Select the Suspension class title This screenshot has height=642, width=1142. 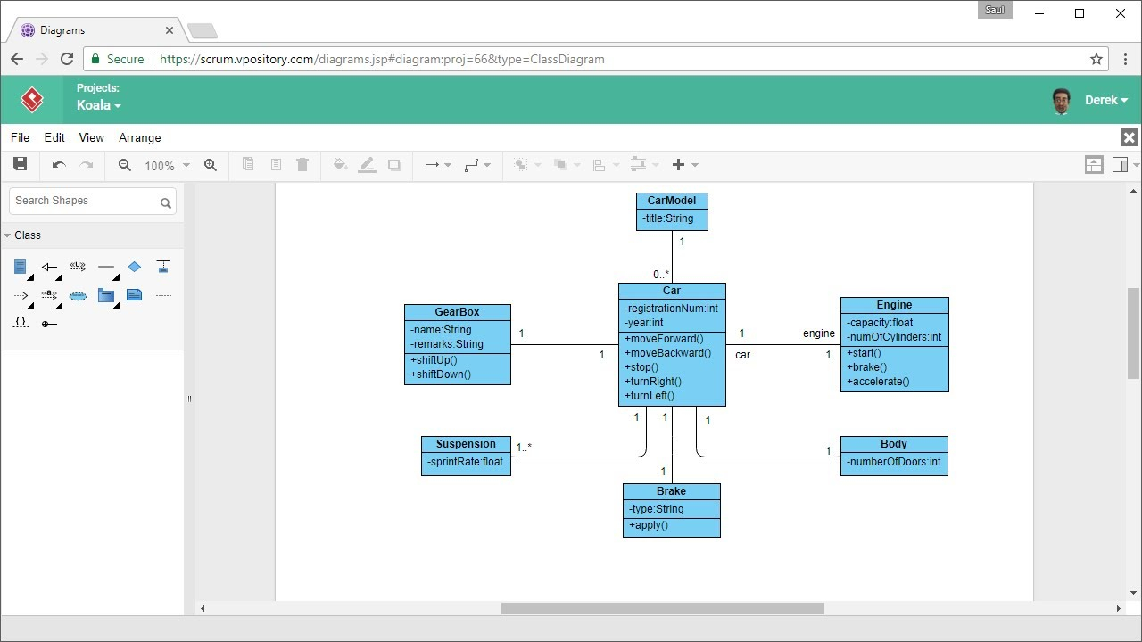click(466, 444)
